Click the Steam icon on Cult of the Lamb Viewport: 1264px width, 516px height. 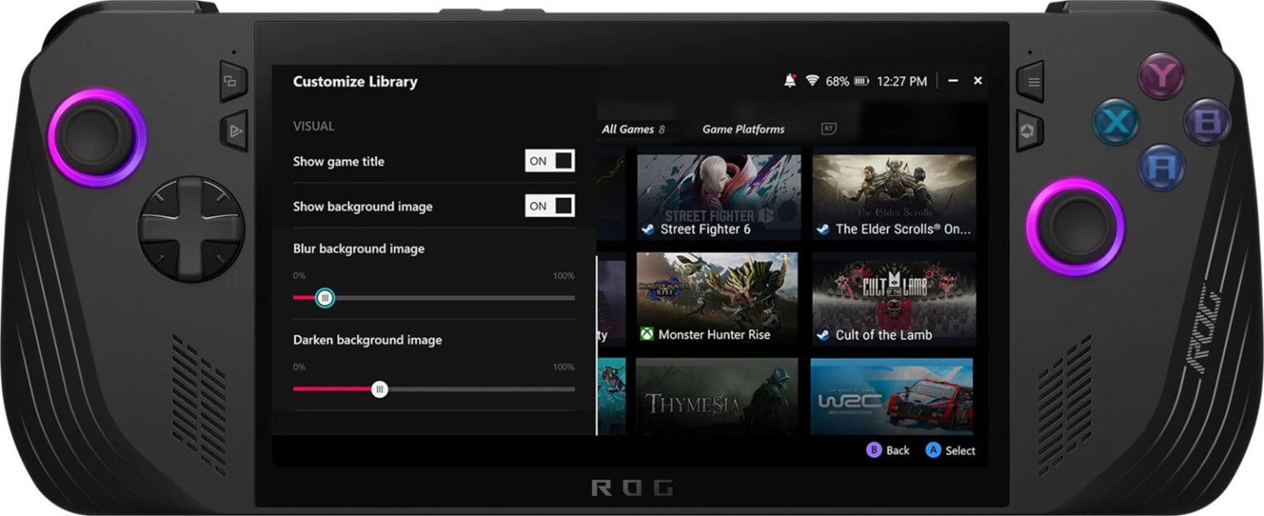823,335
